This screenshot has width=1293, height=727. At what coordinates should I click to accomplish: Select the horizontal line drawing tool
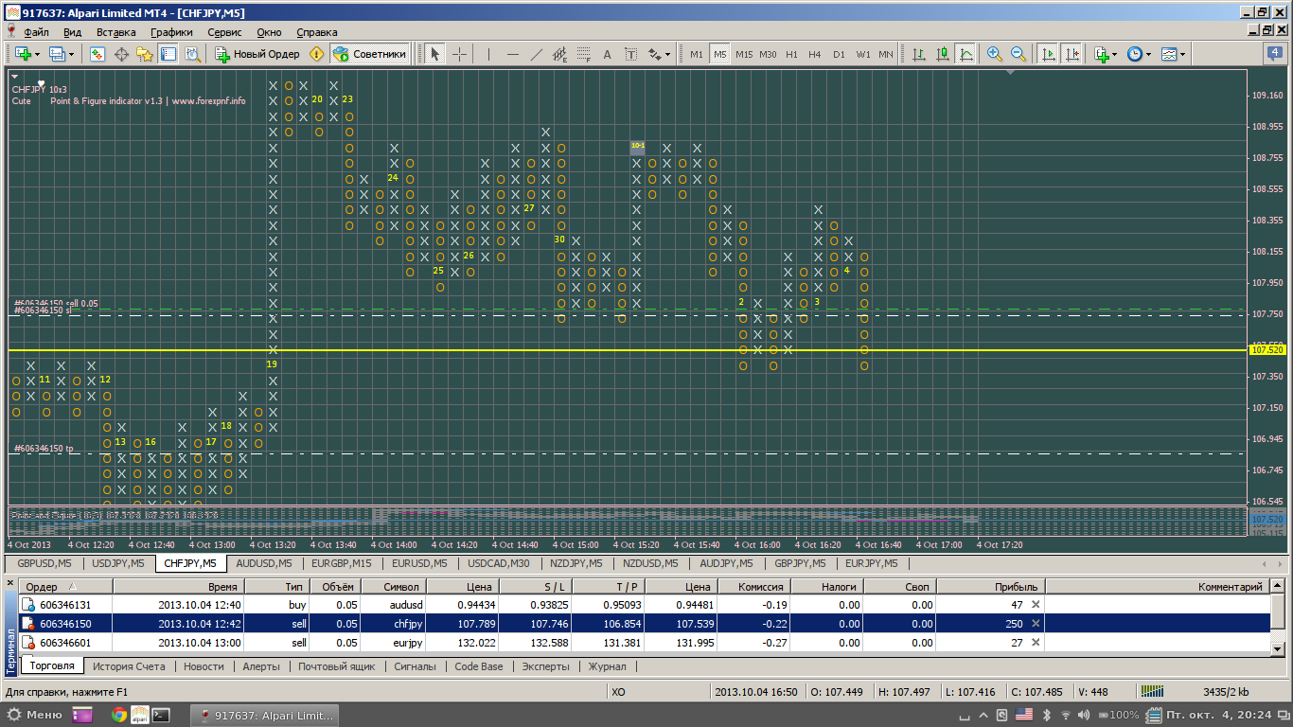(x=512, y=54)
